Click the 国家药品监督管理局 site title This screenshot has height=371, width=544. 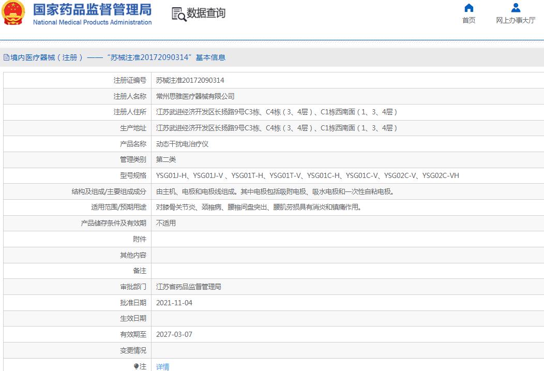click(92, 10)
